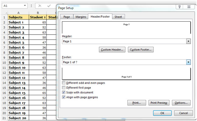Open the Sheet tab
This screenshot has height=121, width=197.
pyautogui.click(x=118, y=17)
